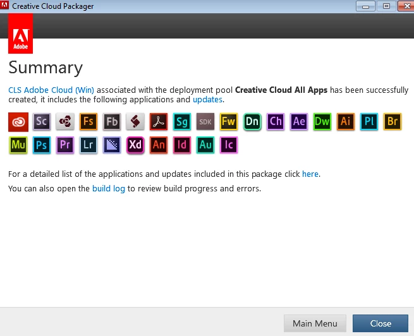The width and height of the screenshot is (414, 336).
Task: Open the build log link
Action: point(109,189)
